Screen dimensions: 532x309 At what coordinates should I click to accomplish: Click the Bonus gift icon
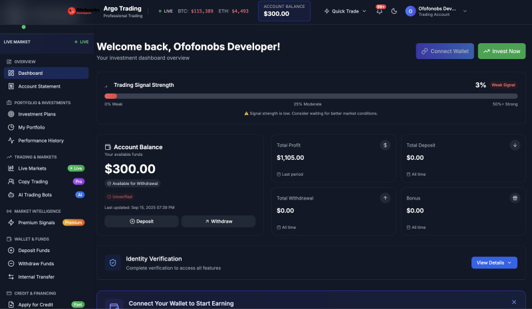point(515,198)
